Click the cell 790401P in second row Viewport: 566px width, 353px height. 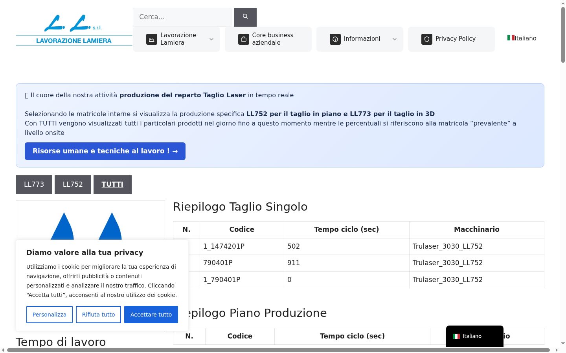(242, 263)
